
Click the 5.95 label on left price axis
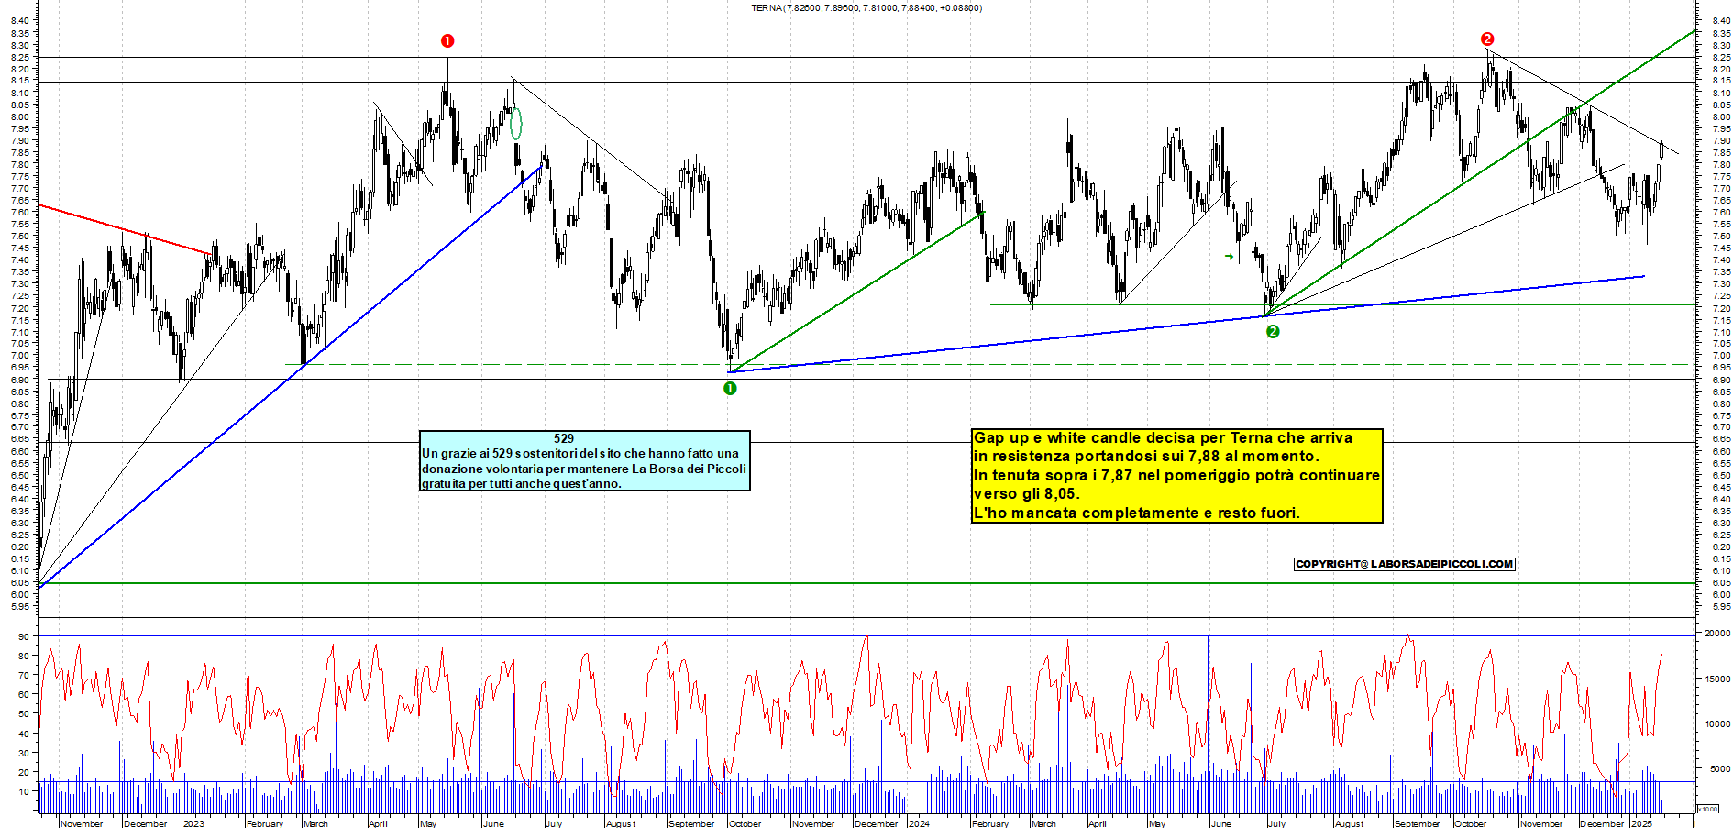pos(21,606)
